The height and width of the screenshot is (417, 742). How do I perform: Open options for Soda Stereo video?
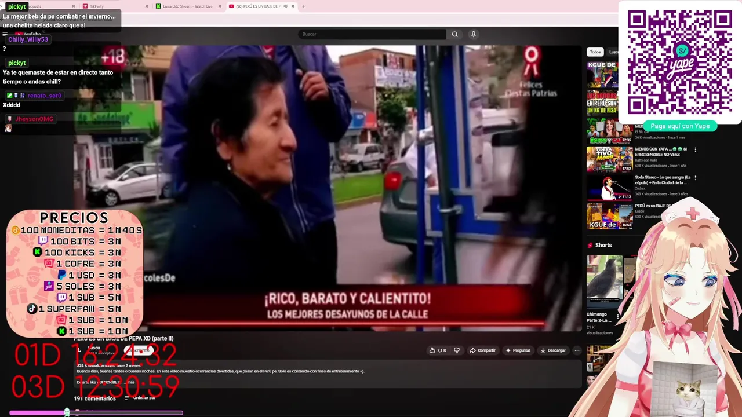695,178
